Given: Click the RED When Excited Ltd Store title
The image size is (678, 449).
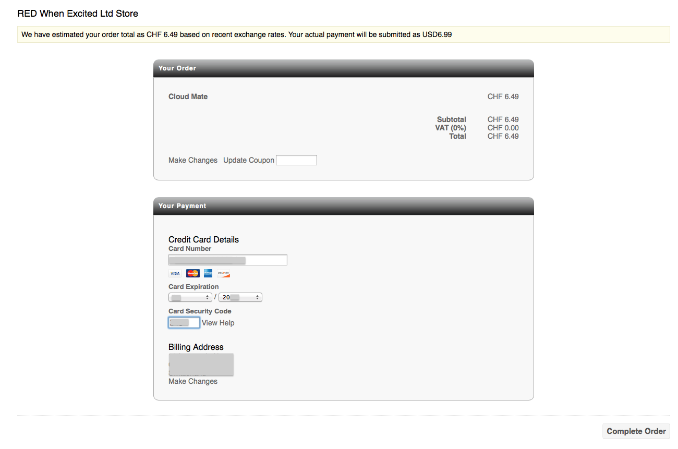Looking at the screenshot, I should coord(78,14).
